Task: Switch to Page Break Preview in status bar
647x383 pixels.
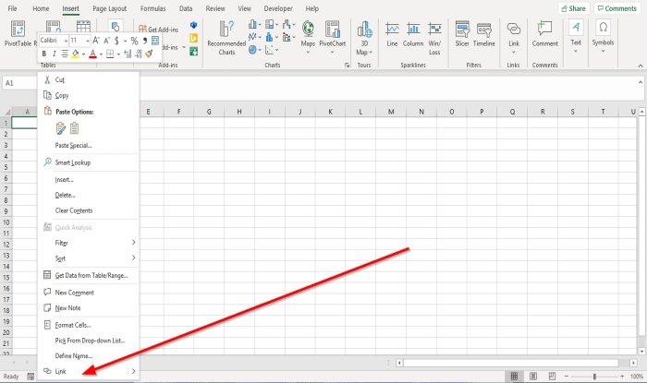Action: pyautogui.click(x=552, y=376)
